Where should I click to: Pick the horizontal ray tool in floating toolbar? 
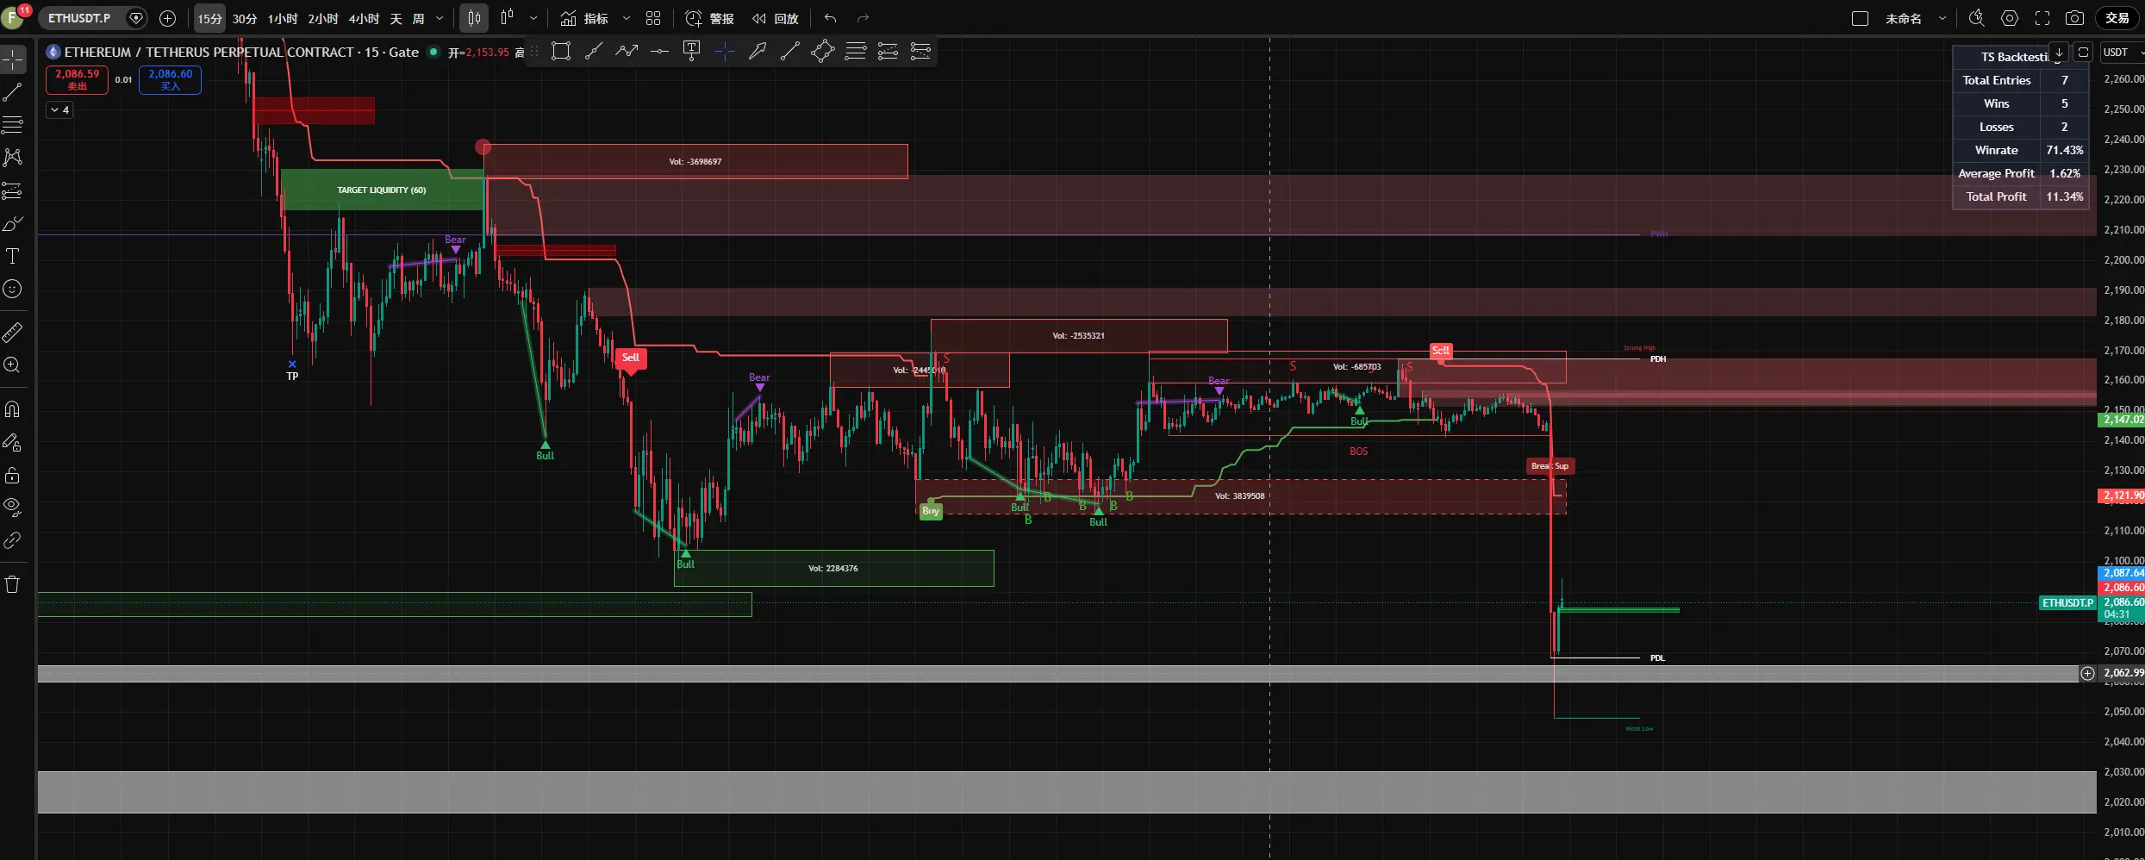click(659, 52)
